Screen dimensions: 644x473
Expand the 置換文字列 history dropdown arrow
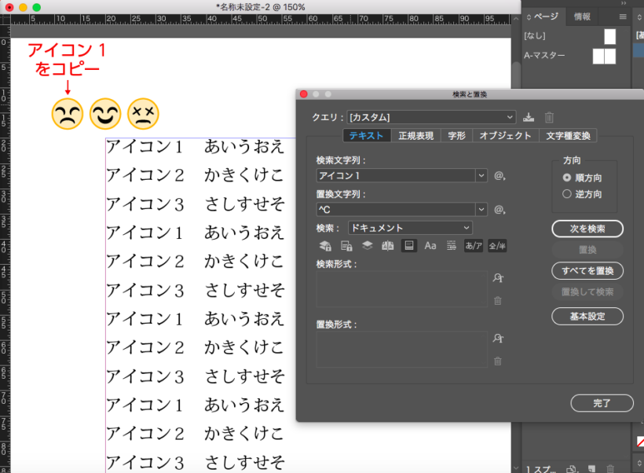point(481,209)
